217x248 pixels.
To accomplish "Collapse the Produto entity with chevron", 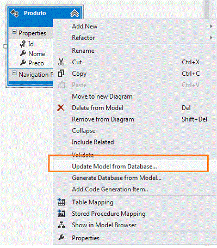I will (75, 13).
